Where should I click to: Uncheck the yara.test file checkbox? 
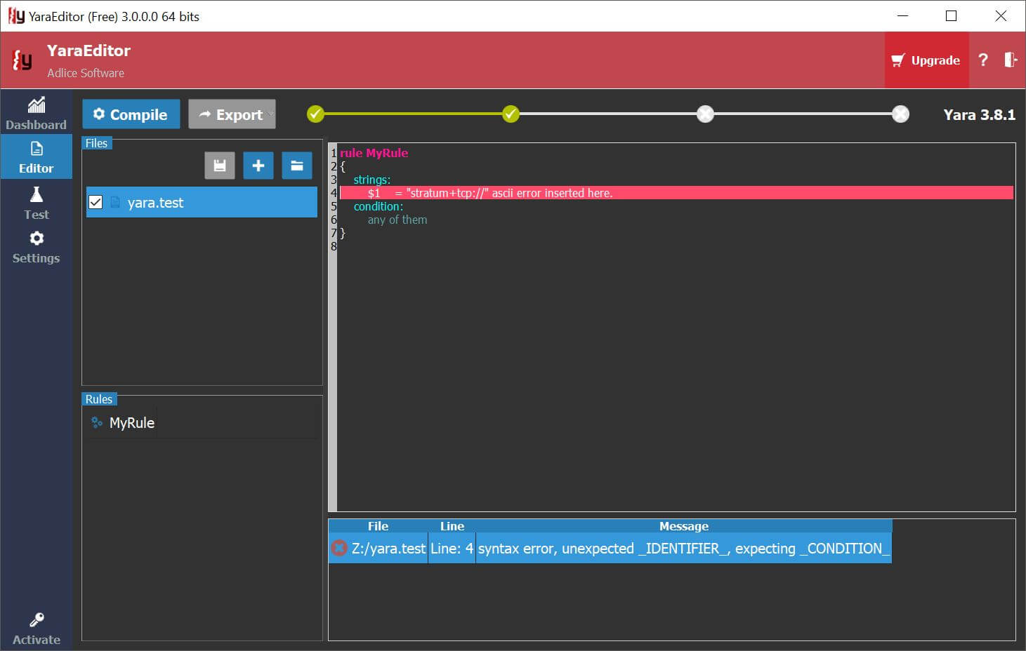click(x=96, y=203)
